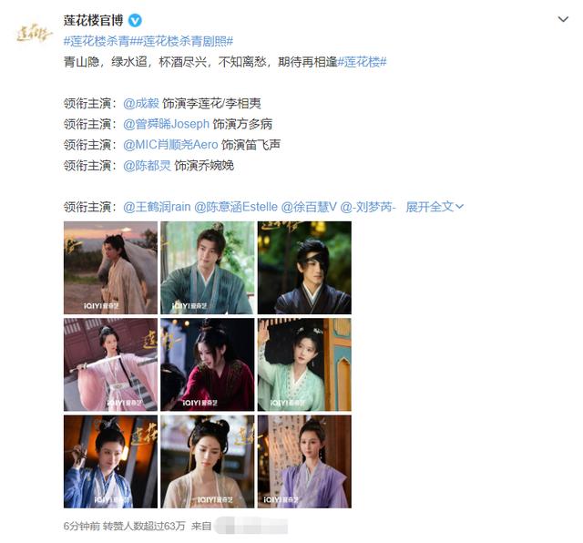
Task: Visit @曾舜晞Joseph mention profile
Action: (166, 124)
